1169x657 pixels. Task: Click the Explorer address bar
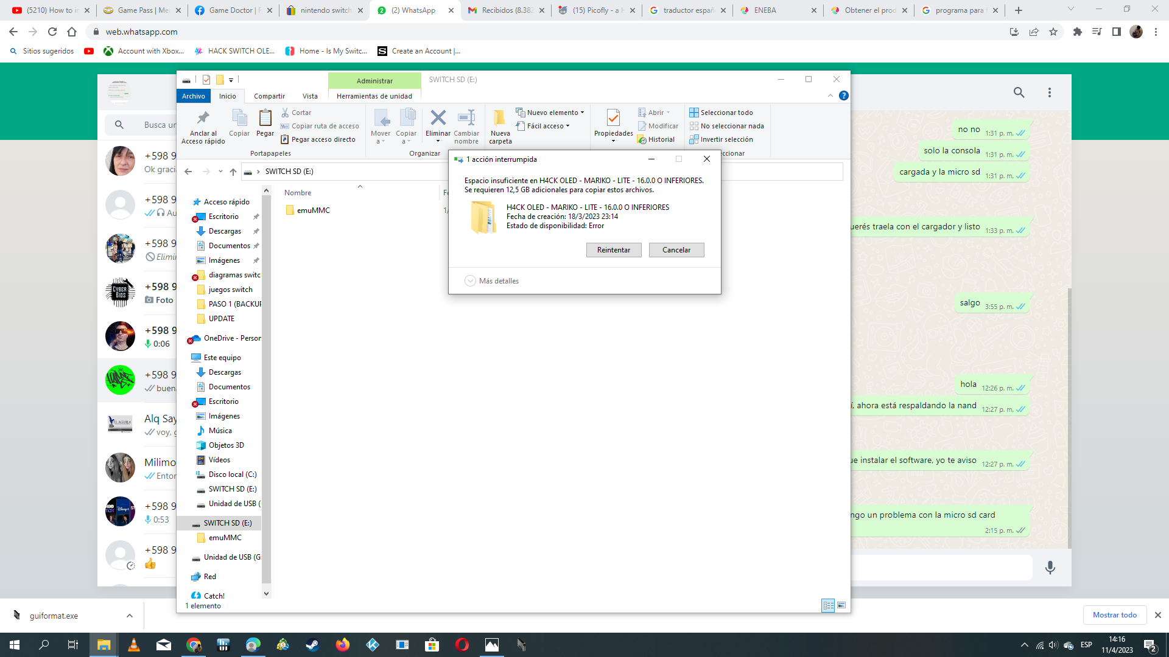click(542, 172)
